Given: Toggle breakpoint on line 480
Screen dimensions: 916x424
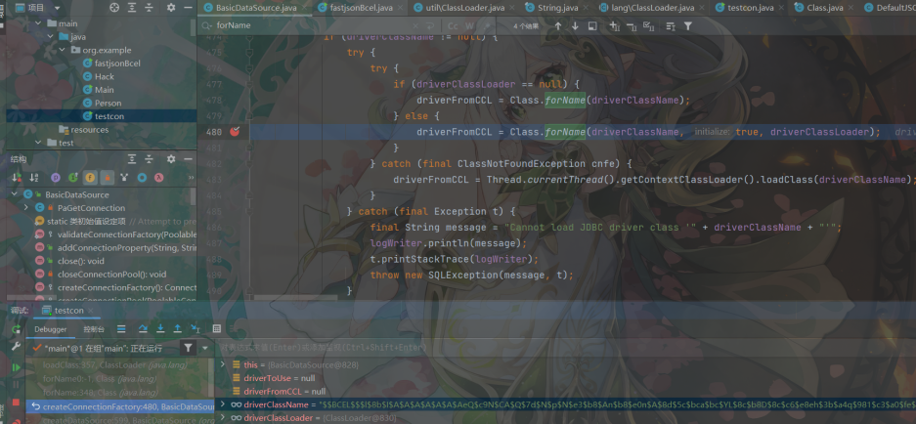Looking at the screenshot, I should 235,132.
